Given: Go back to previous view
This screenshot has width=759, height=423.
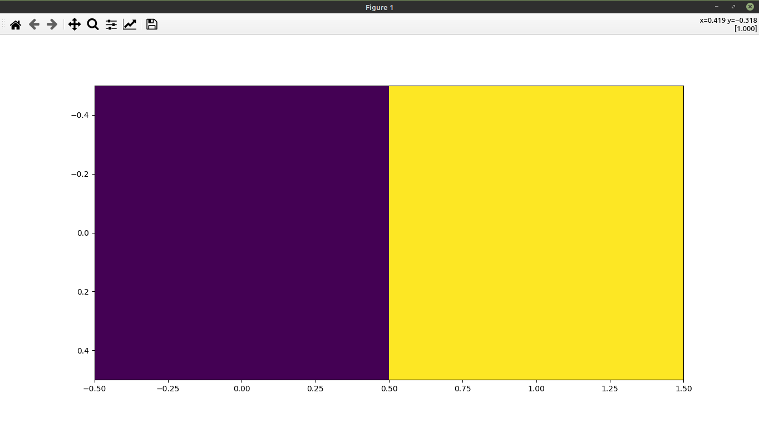Looking at the screenshot, I should 34,24.
